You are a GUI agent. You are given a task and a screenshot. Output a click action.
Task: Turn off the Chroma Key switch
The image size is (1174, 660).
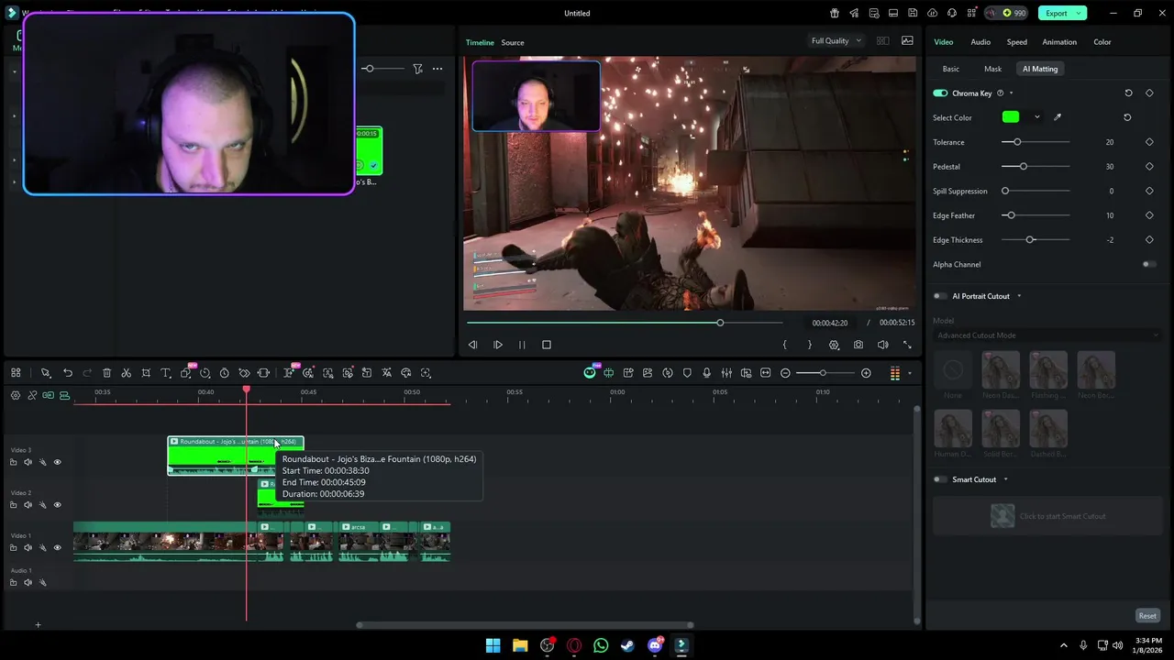[x=940, y=93]
